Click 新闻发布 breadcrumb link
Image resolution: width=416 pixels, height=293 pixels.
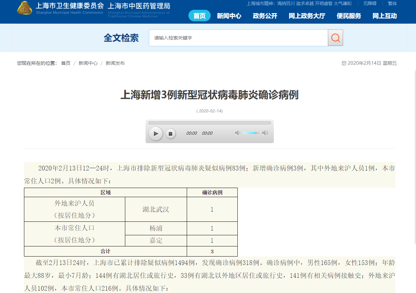[x=115, y=63]
